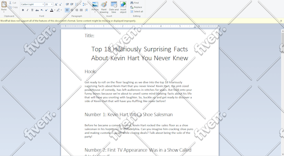Click the WordPad format warning message
The image size is (284, 156).
point(68,21)
